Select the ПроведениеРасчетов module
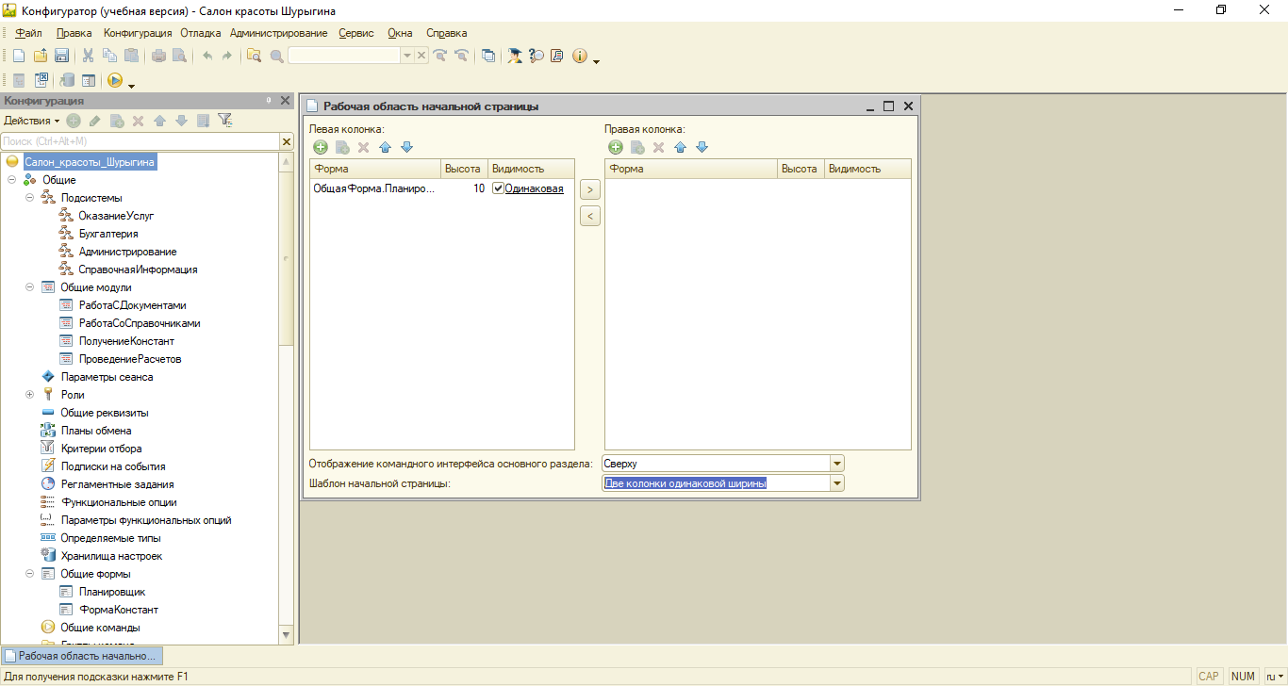This screenshot has width=1288, height=686. click(x=130, y=359)
